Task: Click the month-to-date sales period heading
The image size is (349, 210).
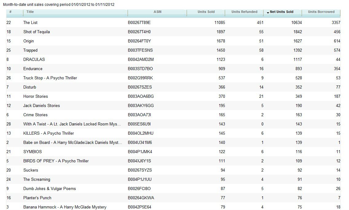Action: [x=59, y=4]
